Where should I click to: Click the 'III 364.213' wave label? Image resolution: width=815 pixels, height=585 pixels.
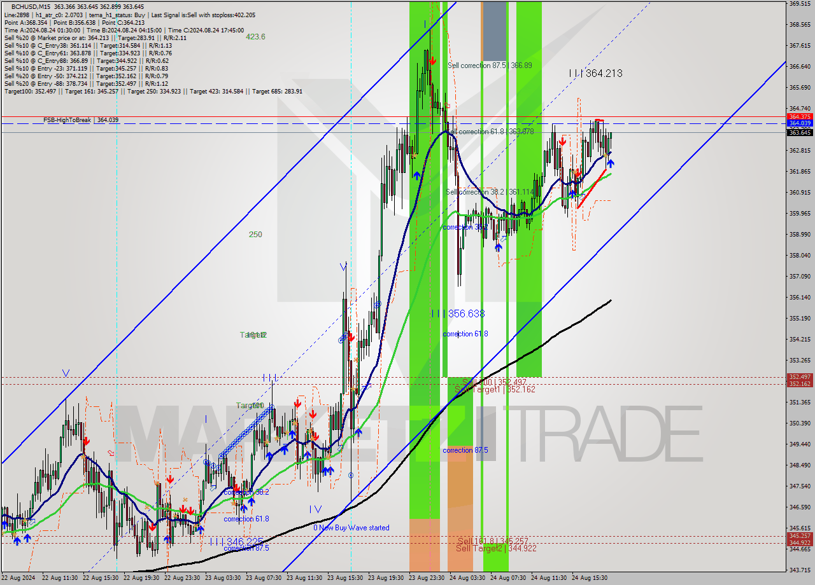(x=595, y=74)
